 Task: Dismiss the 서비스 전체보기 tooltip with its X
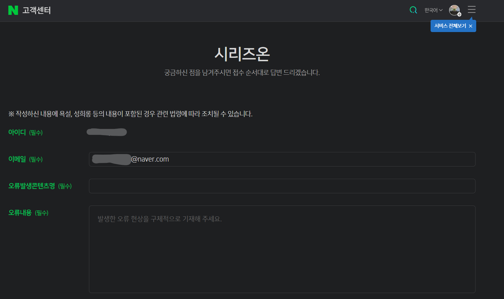tap(471, 25)
